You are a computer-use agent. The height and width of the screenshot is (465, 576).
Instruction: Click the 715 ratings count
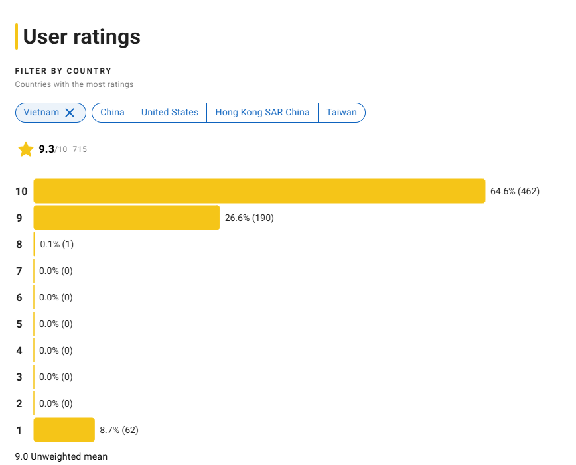(80, 149)
